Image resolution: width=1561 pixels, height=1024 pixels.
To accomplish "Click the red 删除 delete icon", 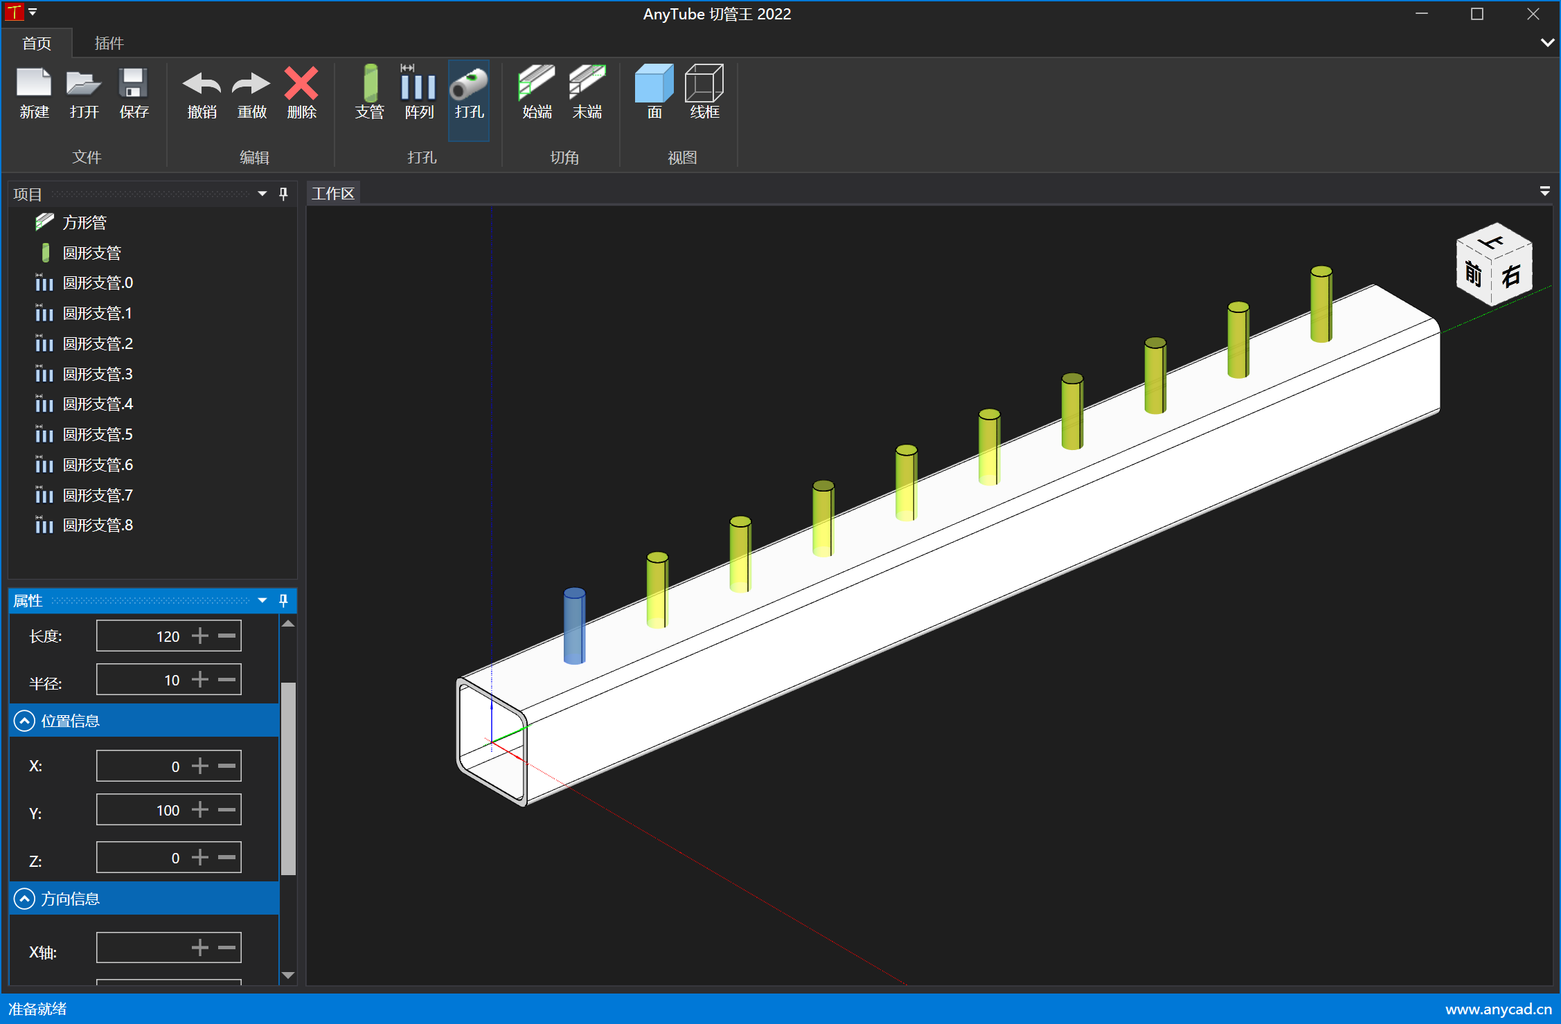I will click(301, 84).
